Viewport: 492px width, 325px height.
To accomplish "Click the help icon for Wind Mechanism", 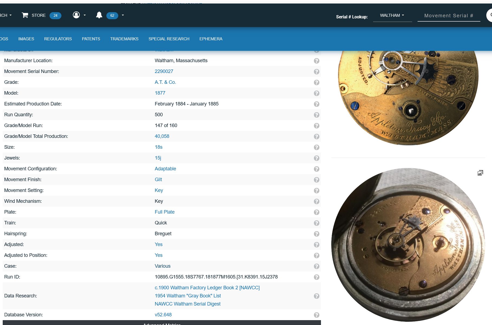I will (x=317, y=201).
